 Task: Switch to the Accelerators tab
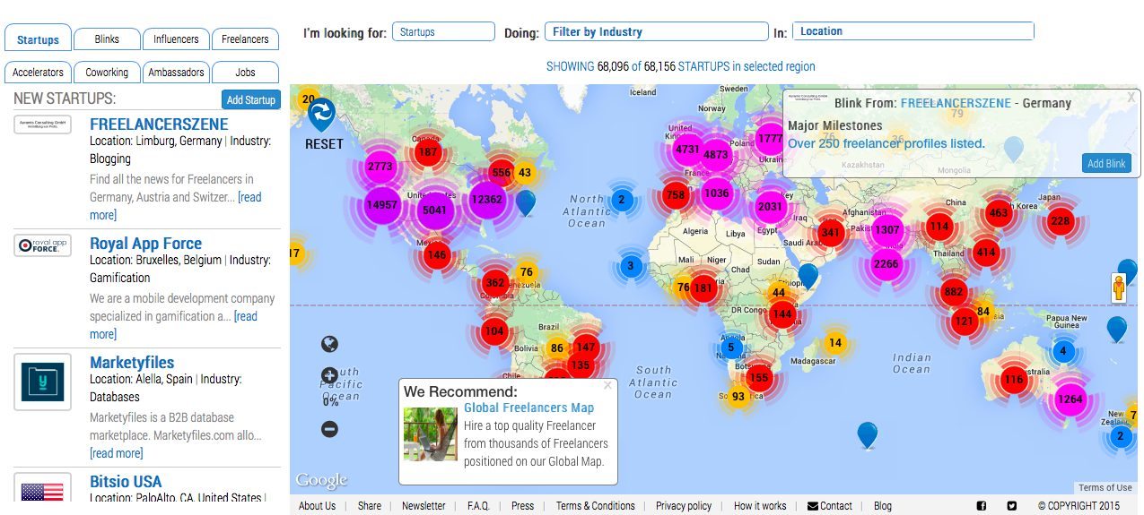pos(38,73)
